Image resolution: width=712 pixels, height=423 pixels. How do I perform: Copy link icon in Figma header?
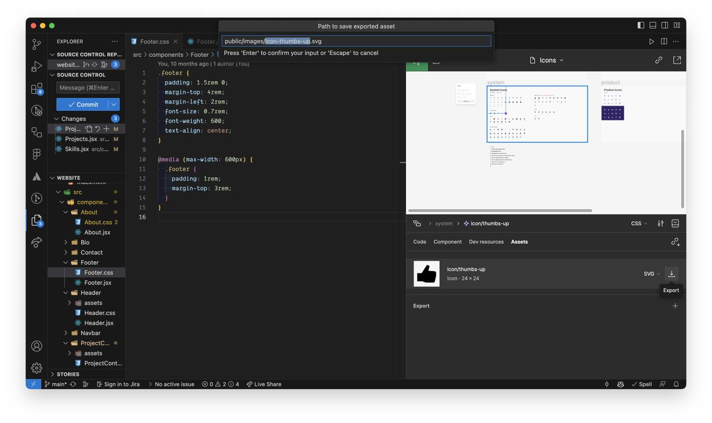[x=659, y=60]
